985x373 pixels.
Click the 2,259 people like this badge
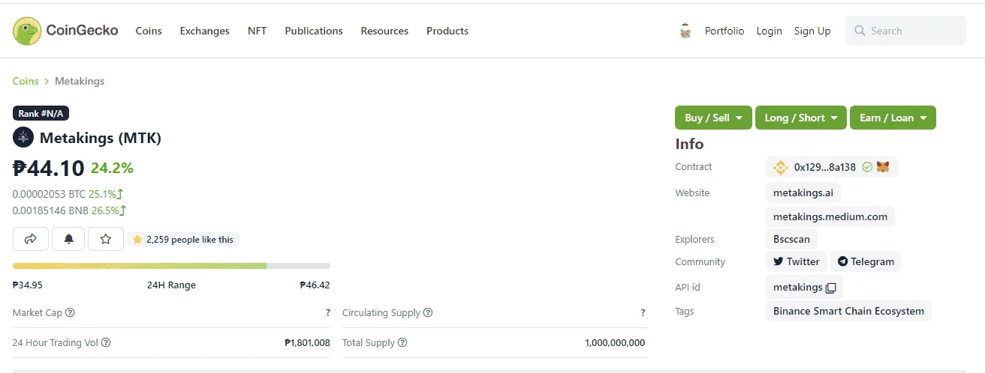[x=183, y=240]
